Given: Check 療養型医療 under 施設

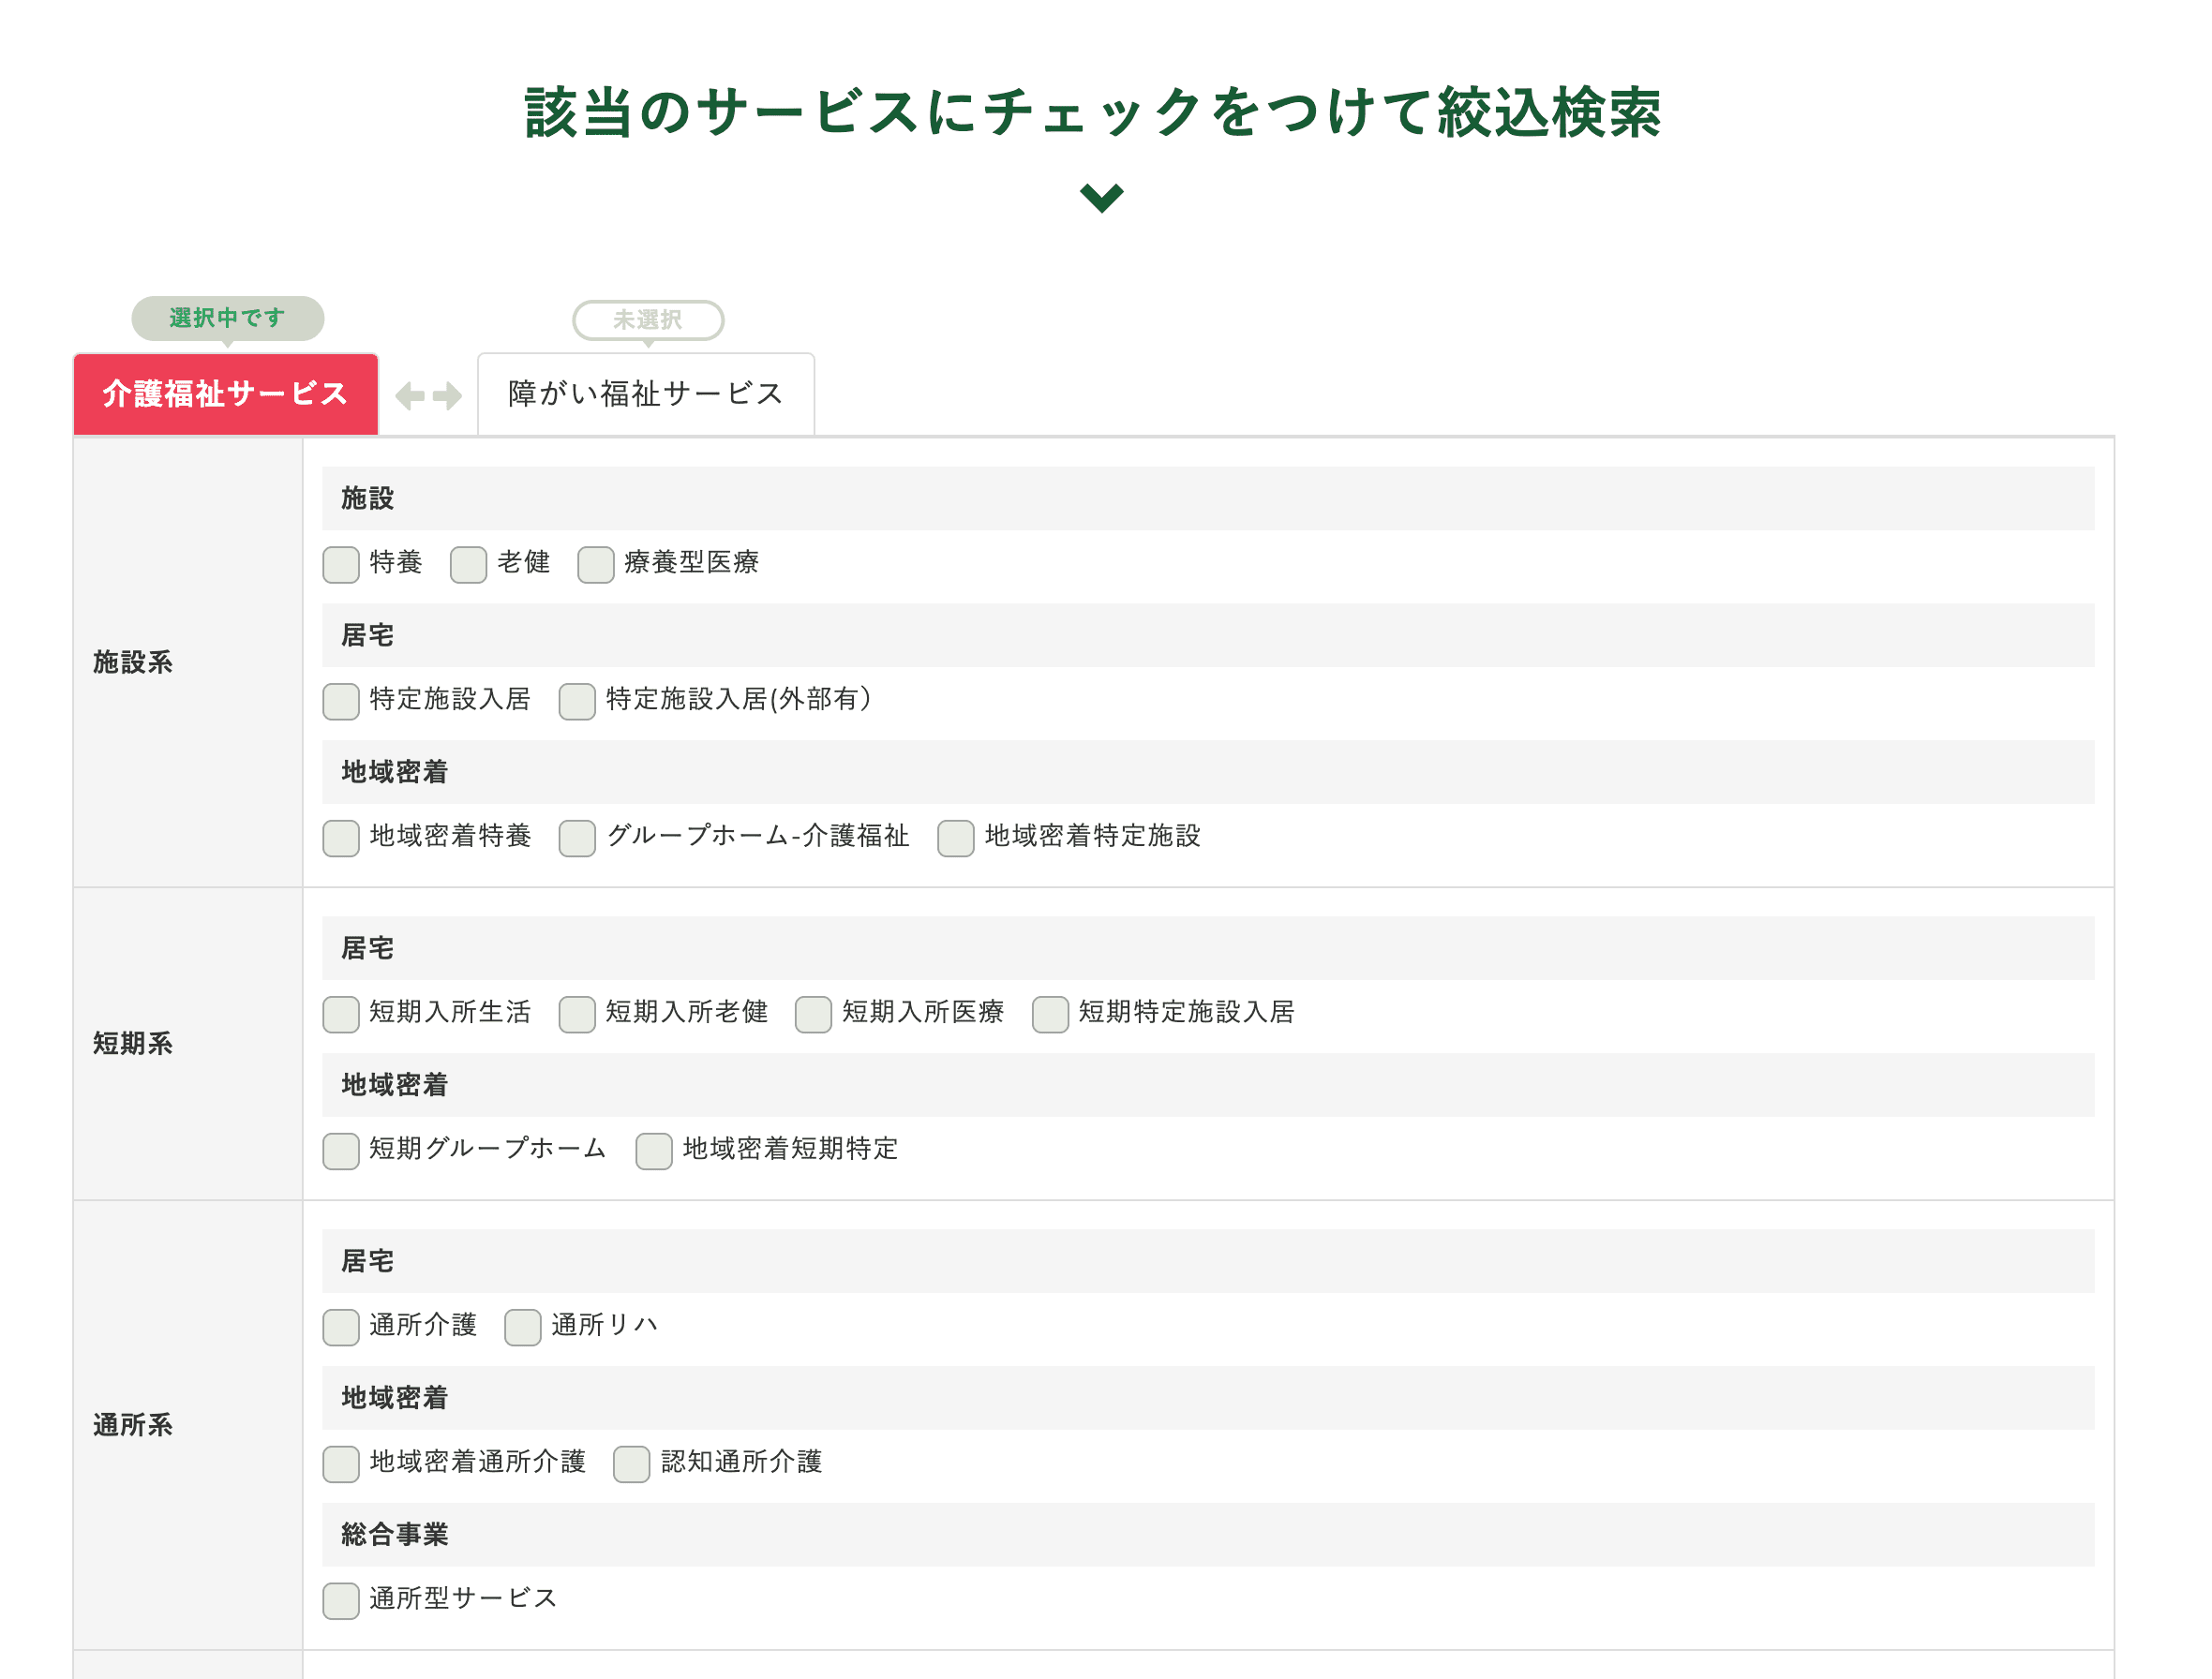Looking at the screenshot, I should 594,565.
